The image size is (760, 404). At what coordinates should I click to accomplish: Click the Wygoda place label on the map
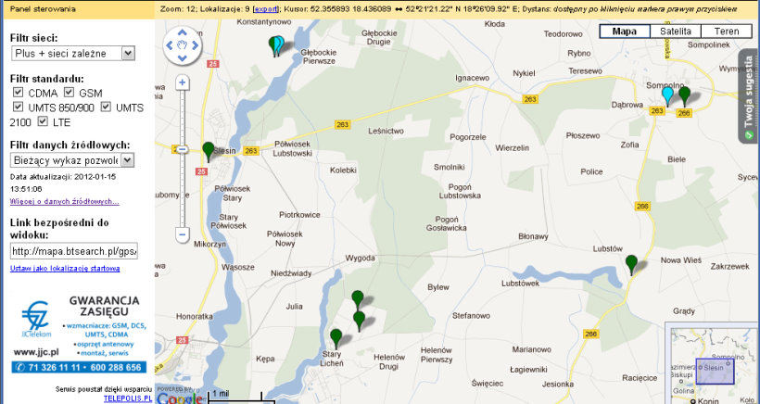point(360,259)
